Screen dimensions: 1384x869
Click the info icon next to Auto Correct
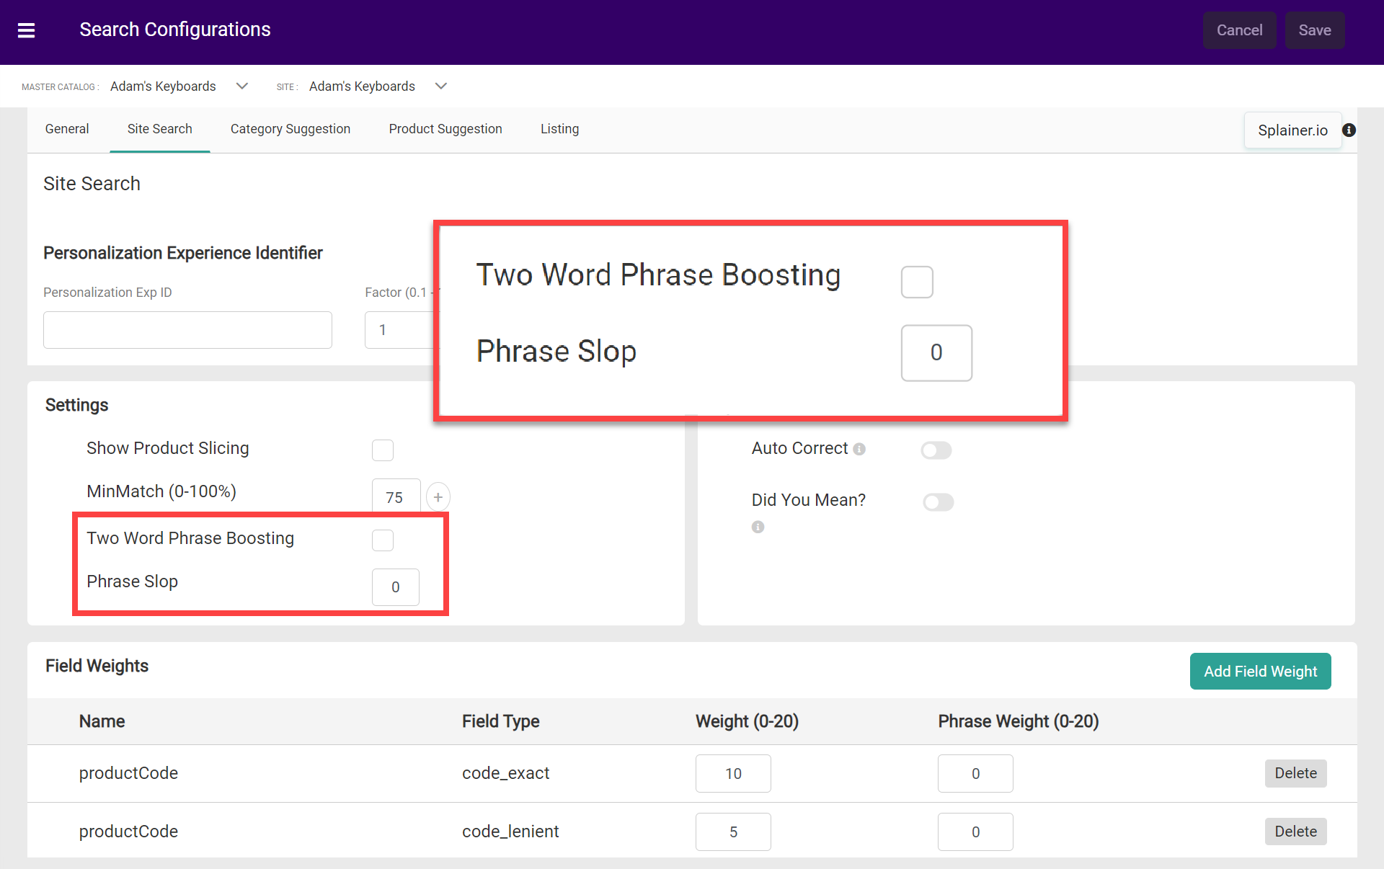point(859,450)
